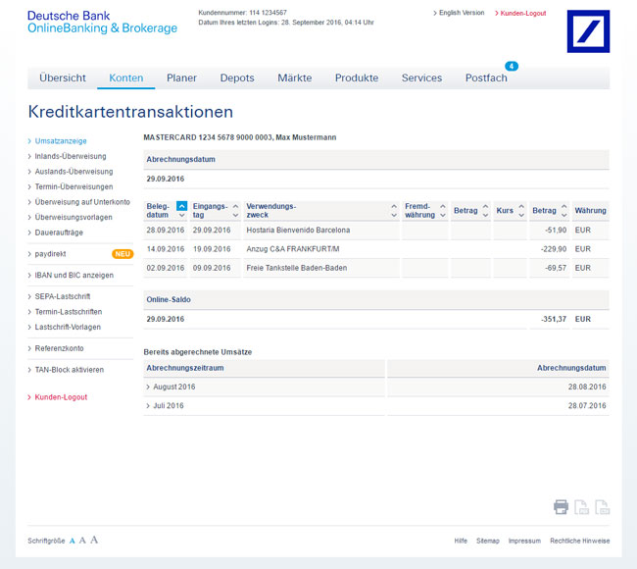Select largest Schriftgröße letter A
This screenshot has width=637, height=569.
[94, 540]
